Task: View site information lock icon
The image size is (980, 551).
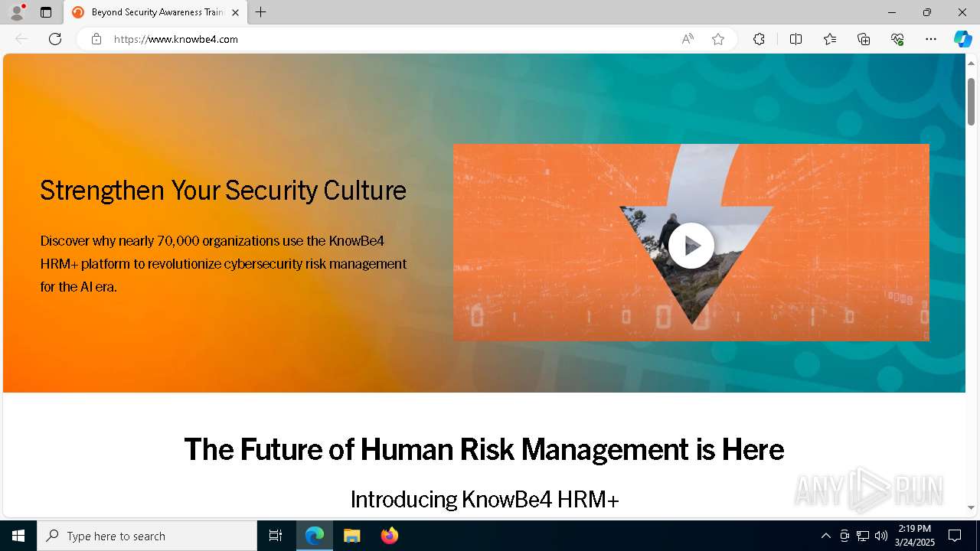Action: (x=96, y=39)
